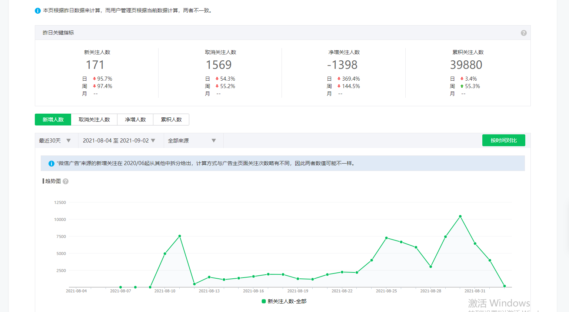Open the 最近30天 time range dropdown
The image size is (569, 312).
(x=55, y=141)
